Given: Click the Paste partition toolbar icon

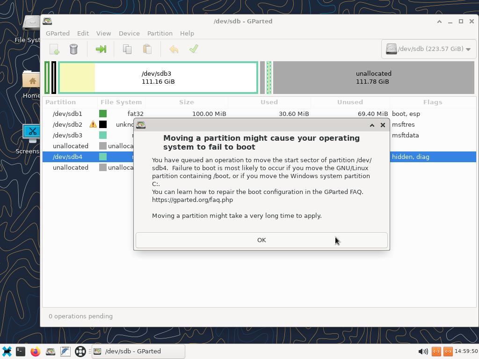Looking at the screenshot, I should [x=147, y=49].
